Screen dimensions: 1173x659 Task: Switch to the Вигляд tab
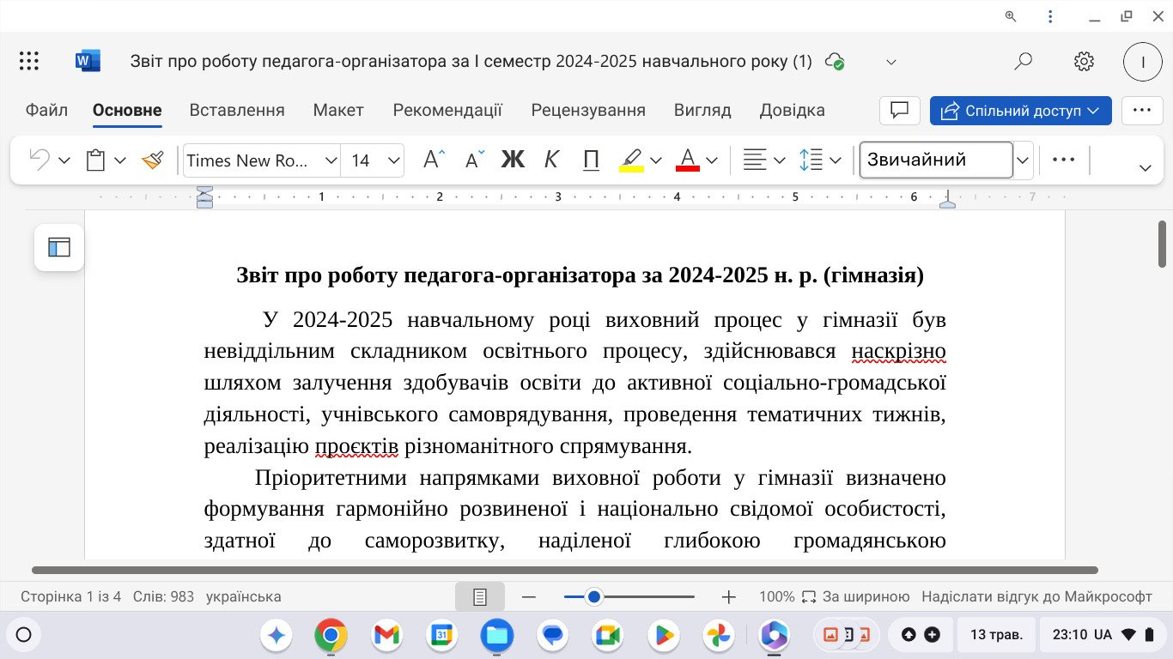pos(702,110)
